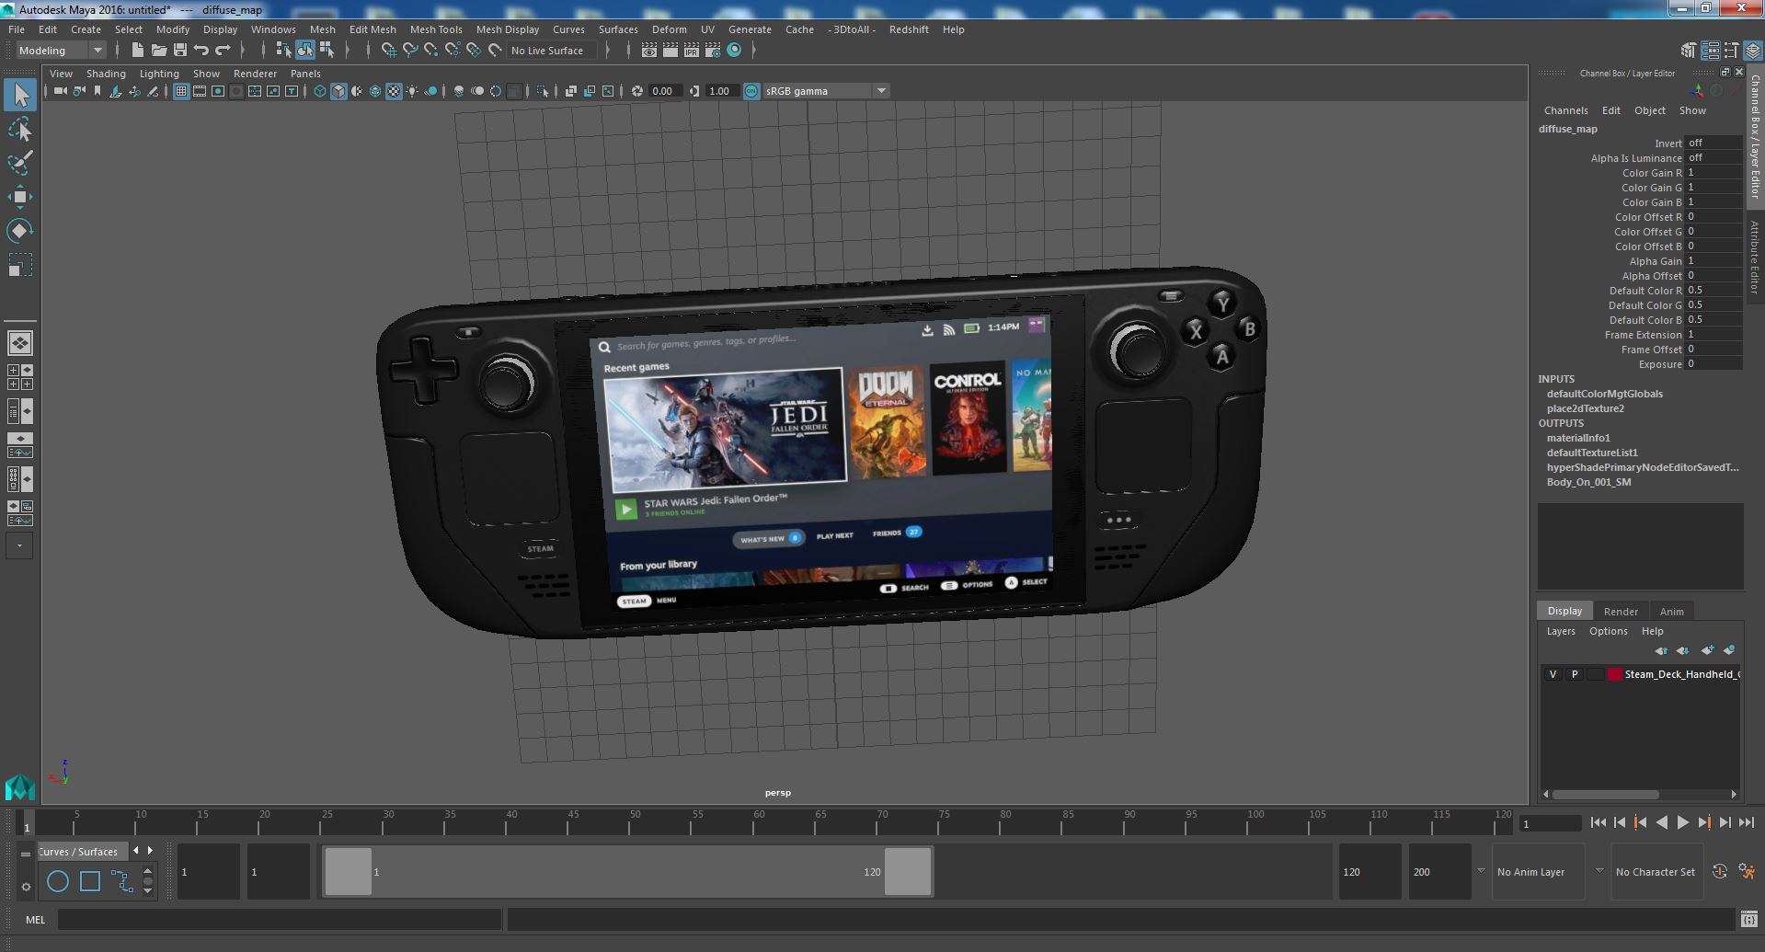
Task: Click the range slider right handle
Action: pos(908,872)
